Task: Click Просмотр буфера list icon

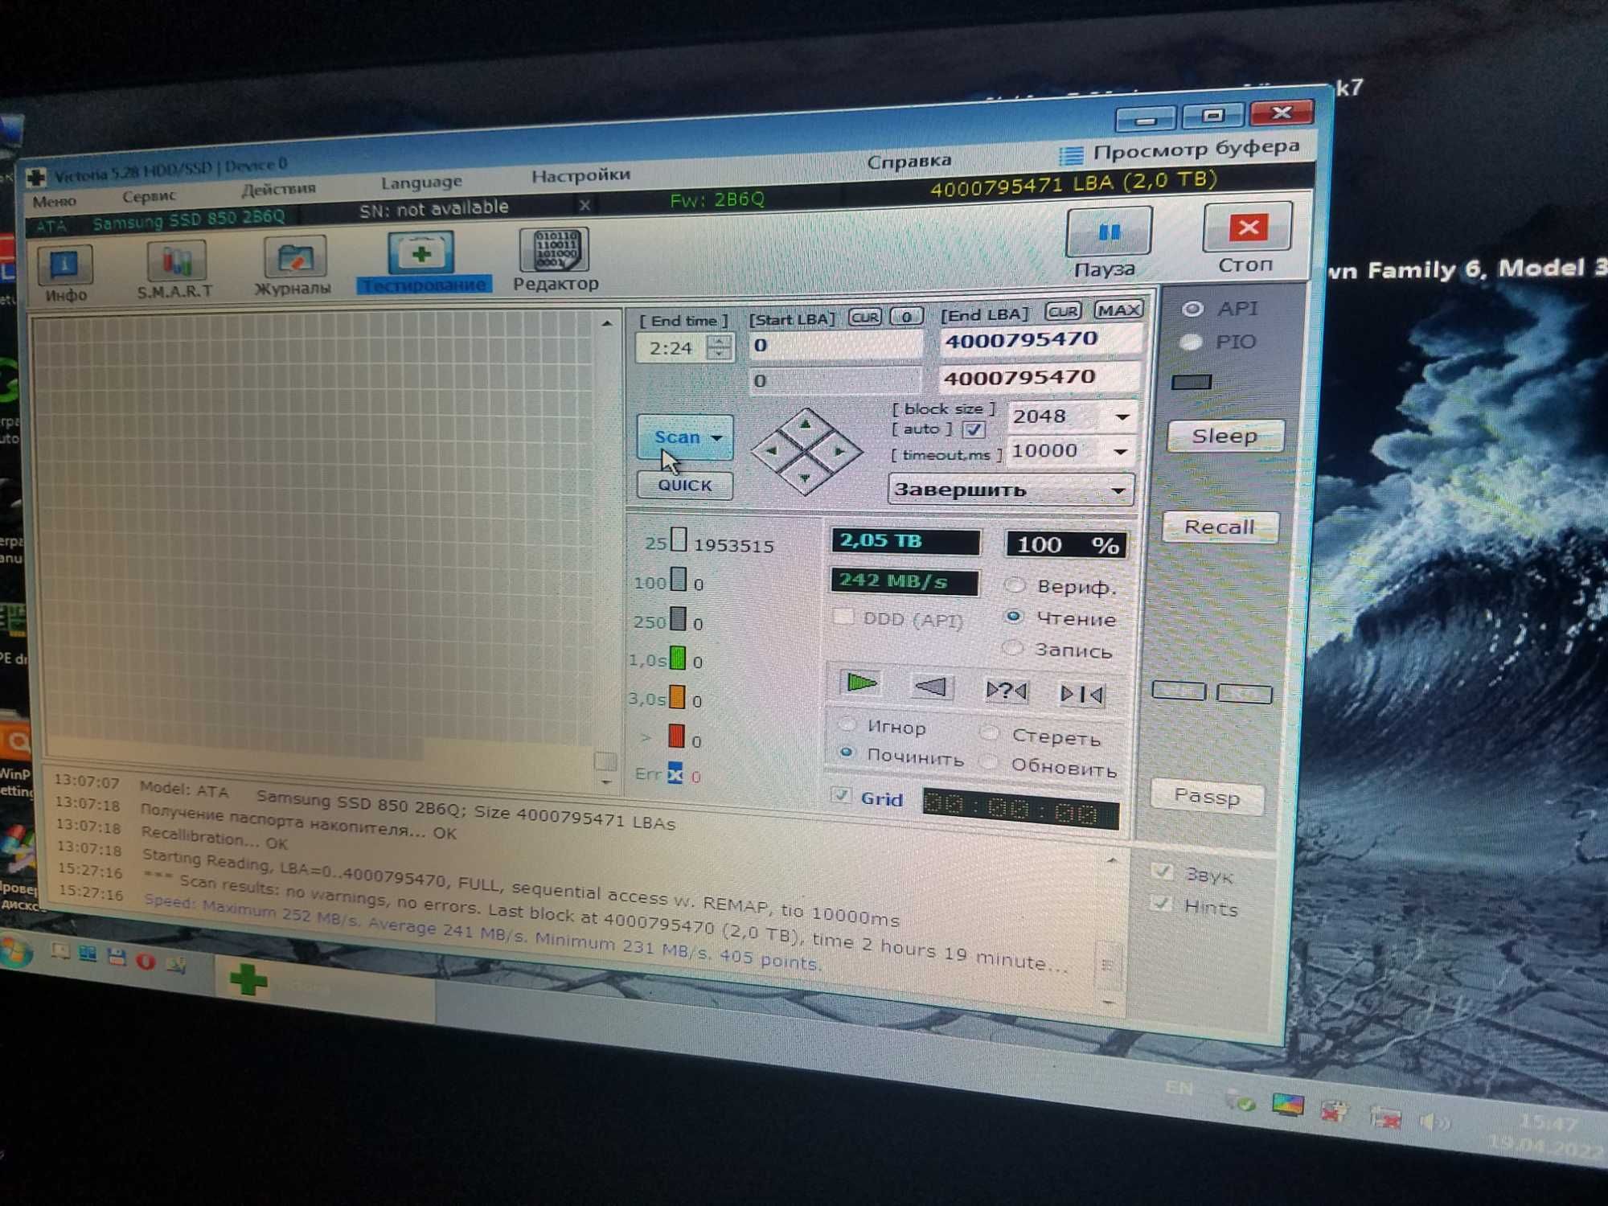Action: (1071, 154)
